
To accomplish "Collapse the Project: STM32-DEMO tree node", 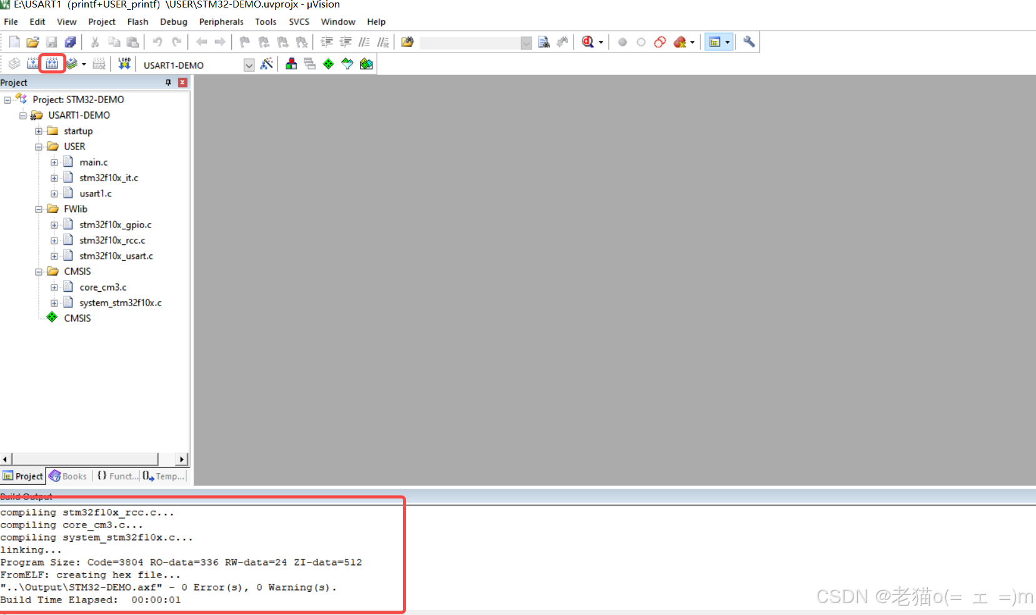I will (x=7, y=100).
